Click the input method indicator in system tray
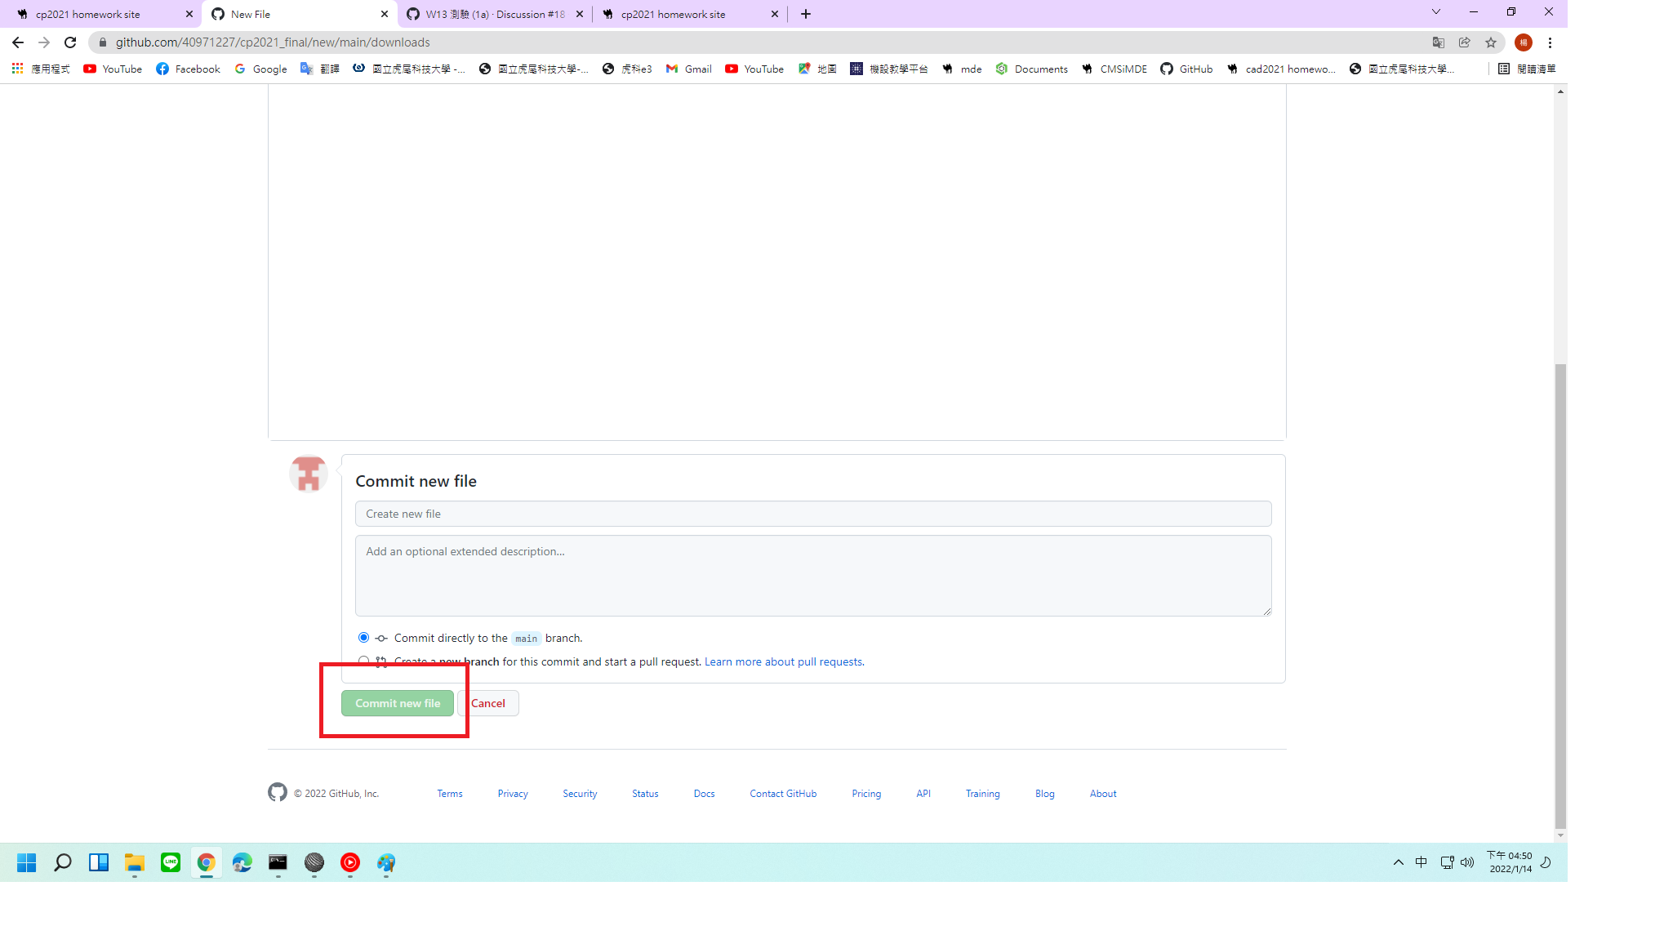This screenshot has height=944, width=1664. point(1422,862)
